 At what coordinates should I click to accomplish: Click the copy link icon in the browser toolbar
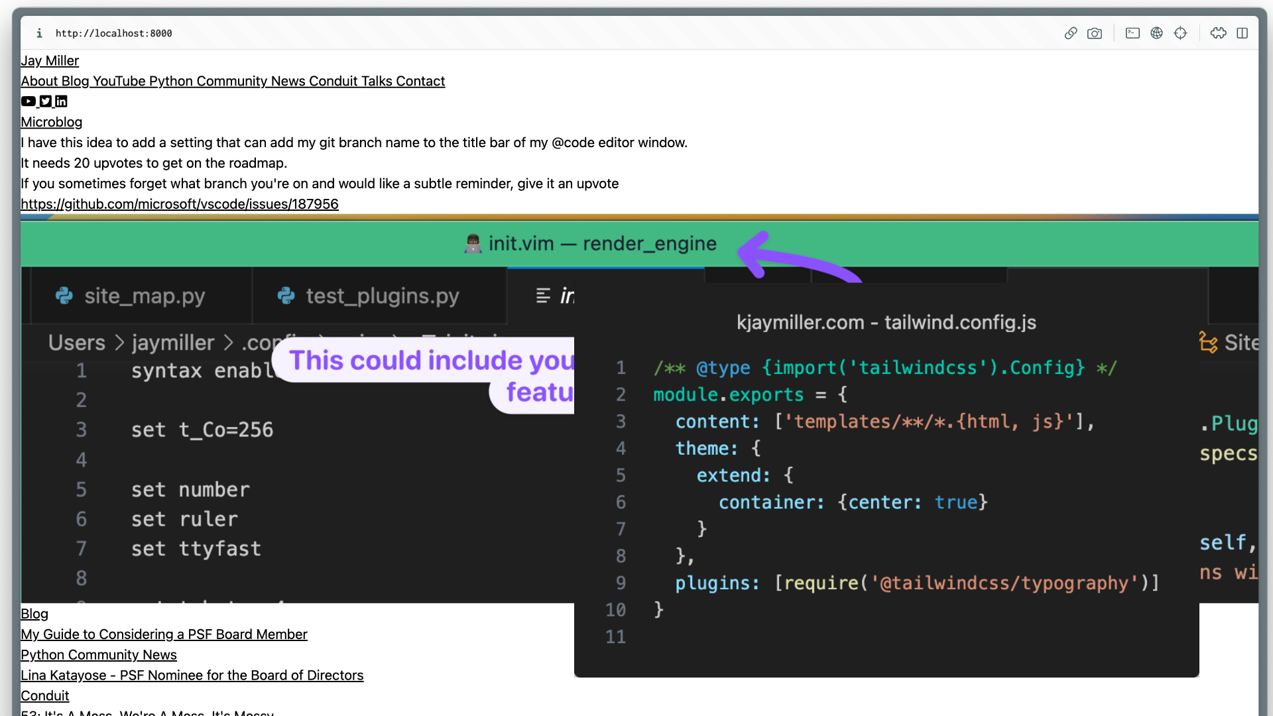pyautogui.click(x=1071, y=33)
